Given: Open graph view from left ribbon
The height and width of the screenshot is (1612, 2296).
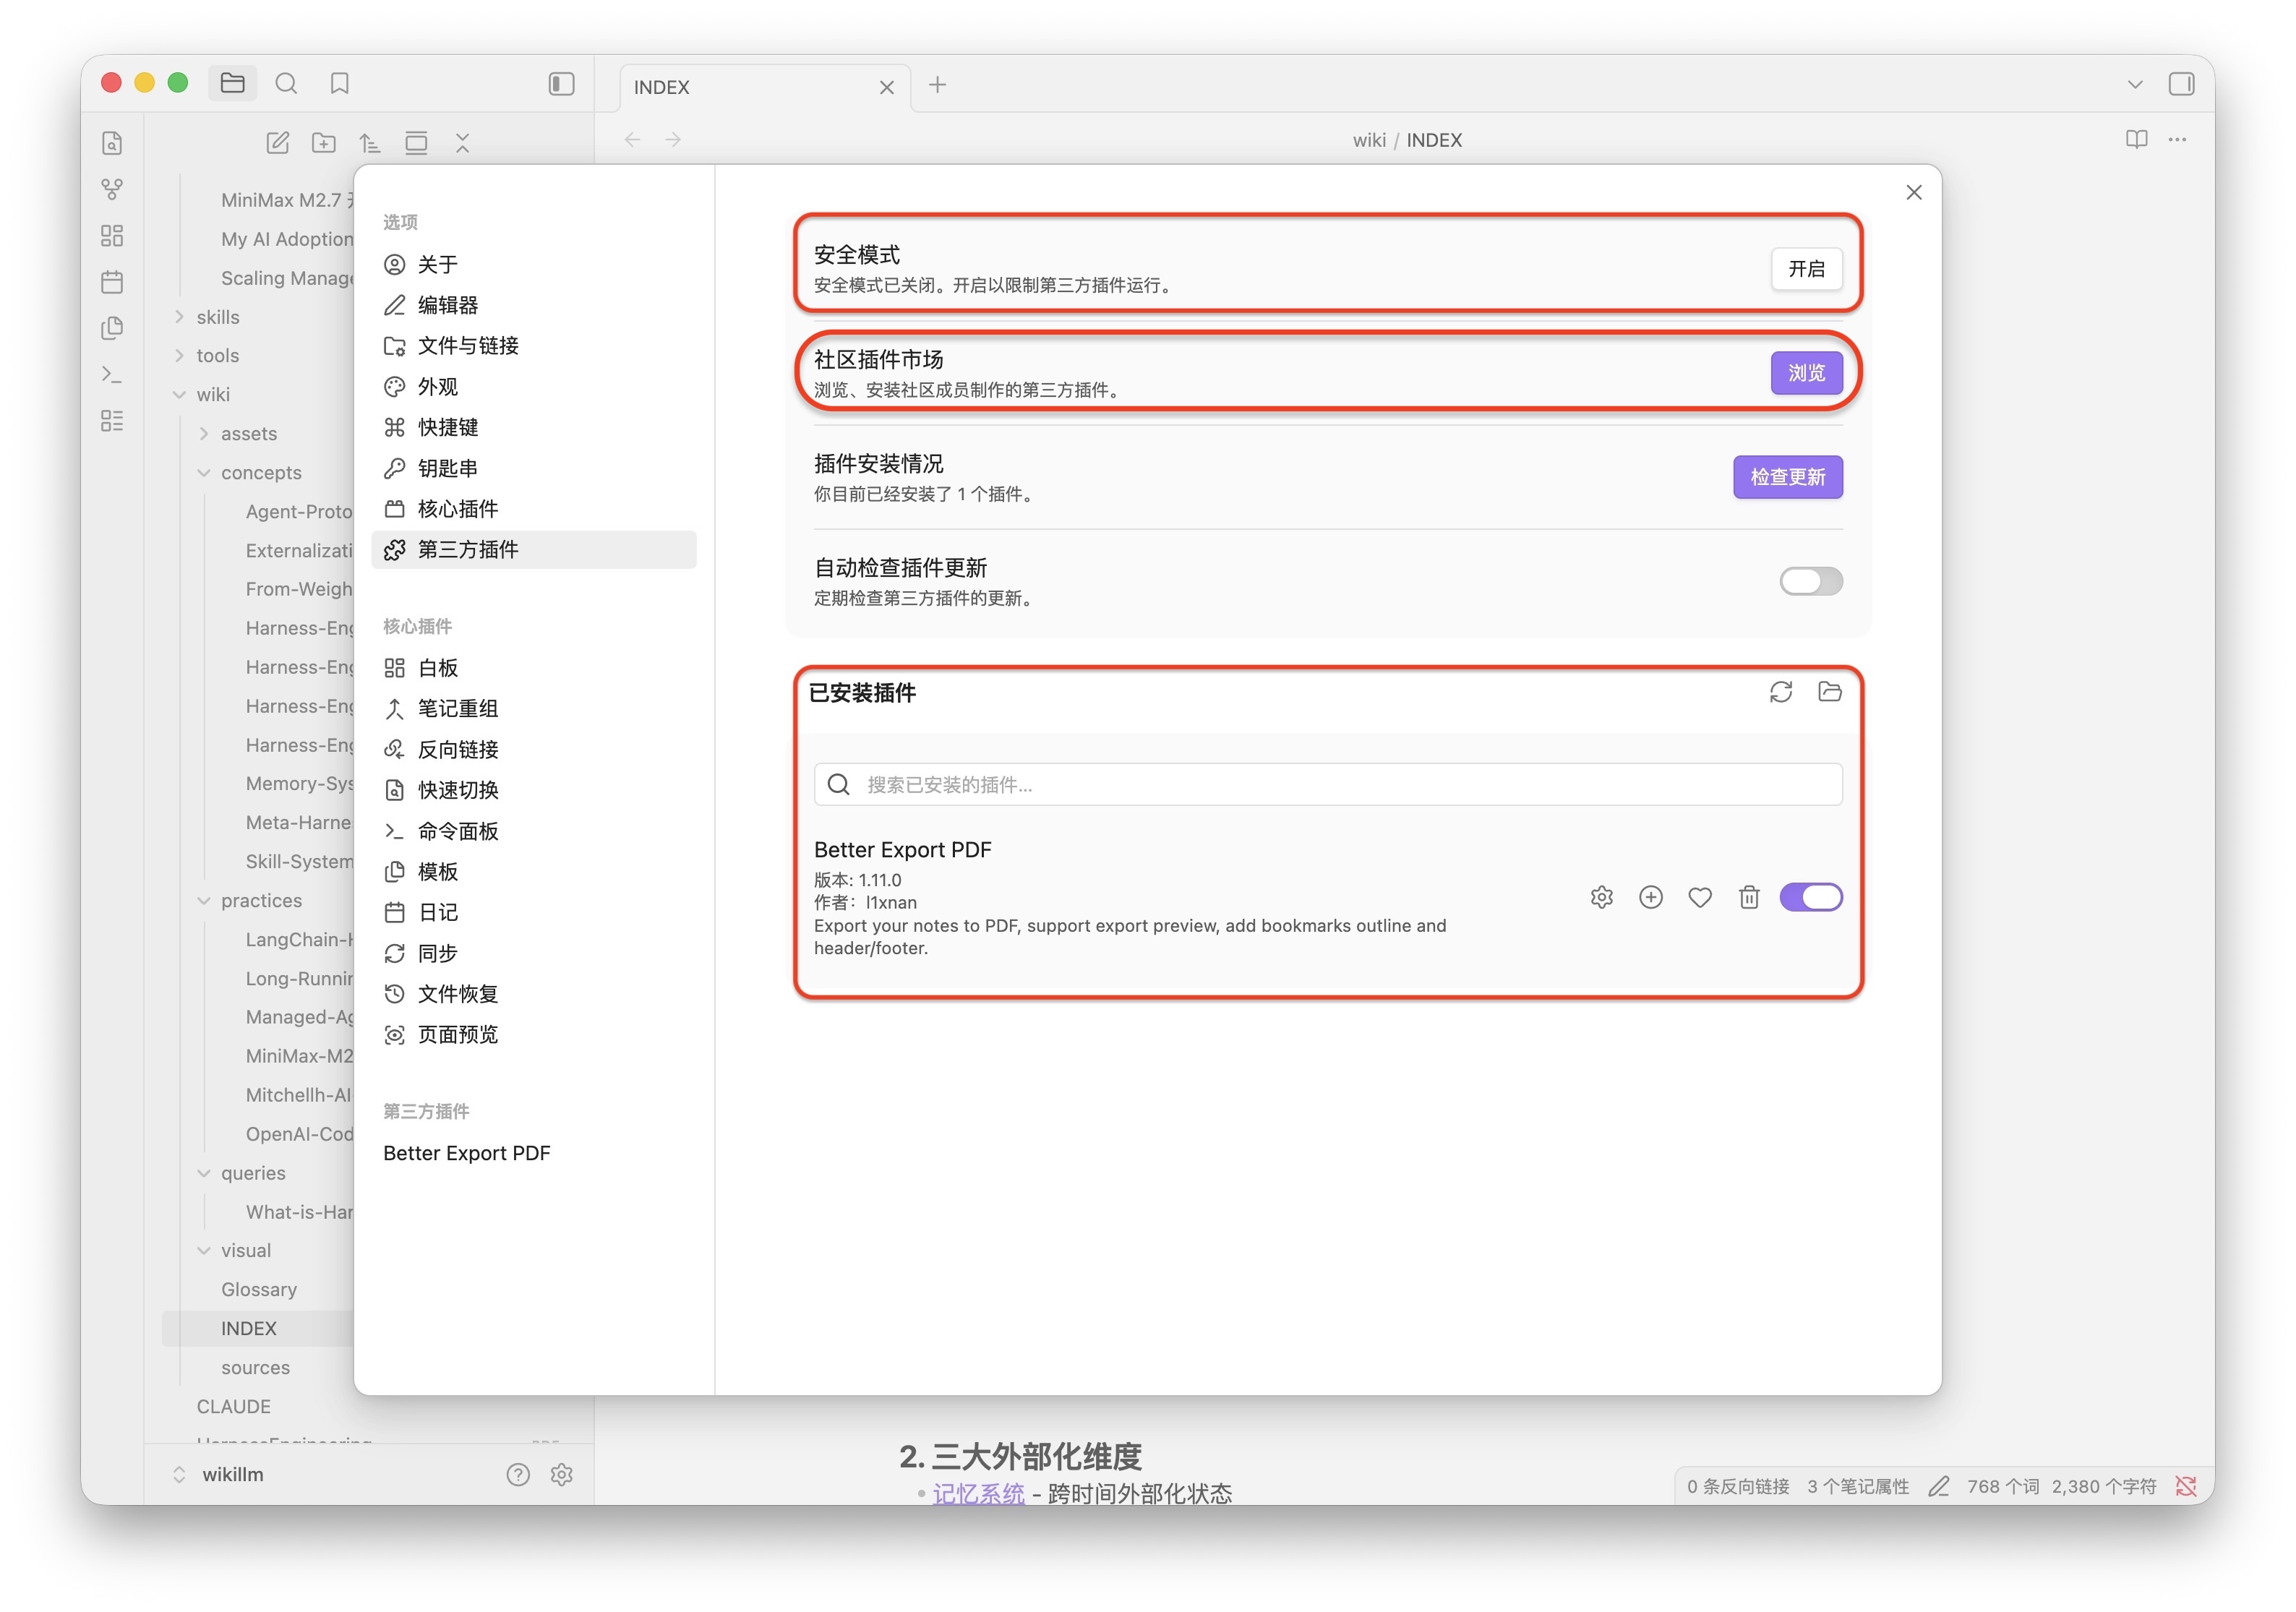Looking at the screenshot, I should (x=112, y=189).
